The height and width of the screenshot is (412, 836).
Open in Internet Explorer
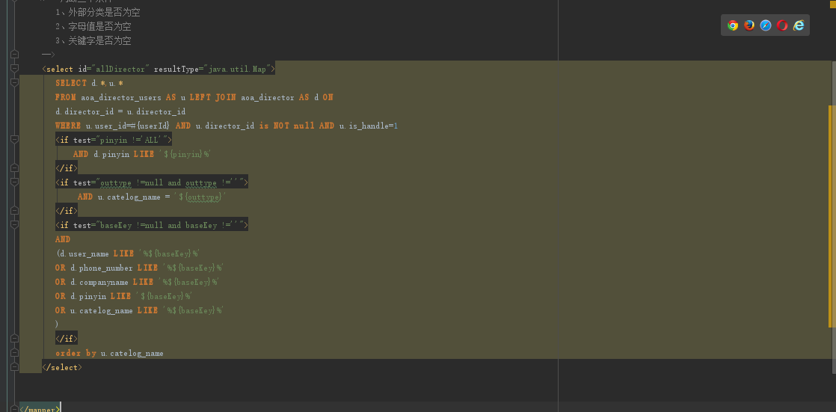799,25
